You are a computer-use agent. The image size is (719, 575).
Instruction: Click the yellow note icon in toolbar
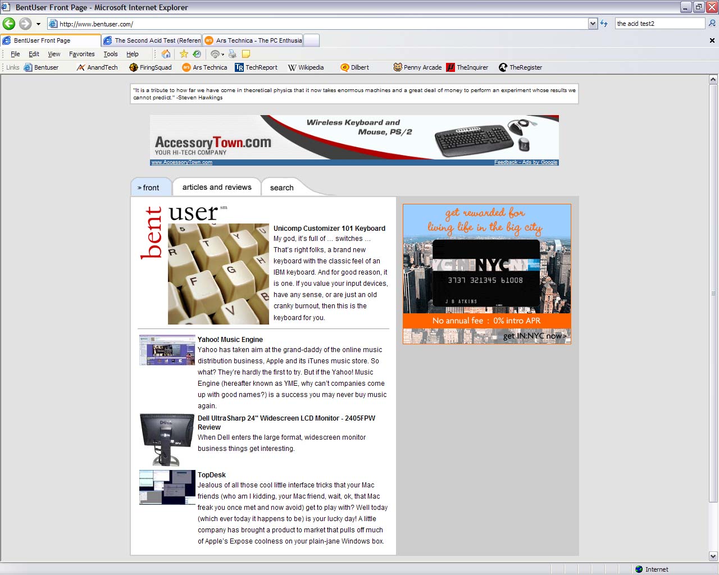tap(246, 54)
